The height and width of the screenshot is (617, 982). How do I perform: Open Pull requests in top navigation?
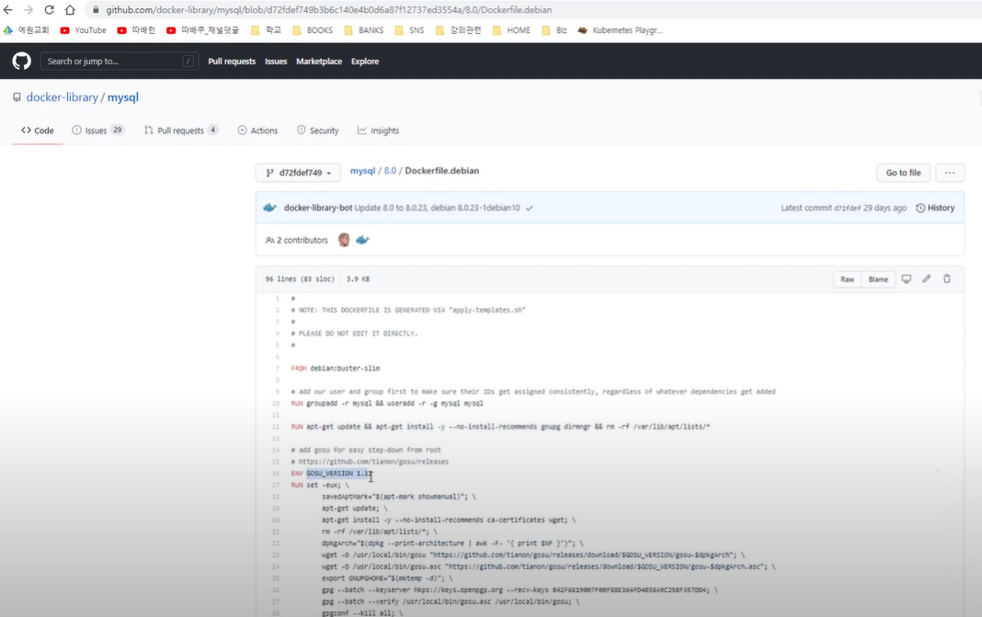[x=232, y=62]
